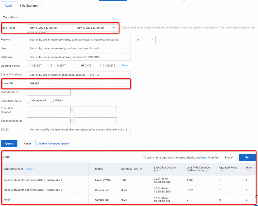Click the Transaction ID field
Image resolution: width=258 pixels, height=206 pixels.
[49, 92]
